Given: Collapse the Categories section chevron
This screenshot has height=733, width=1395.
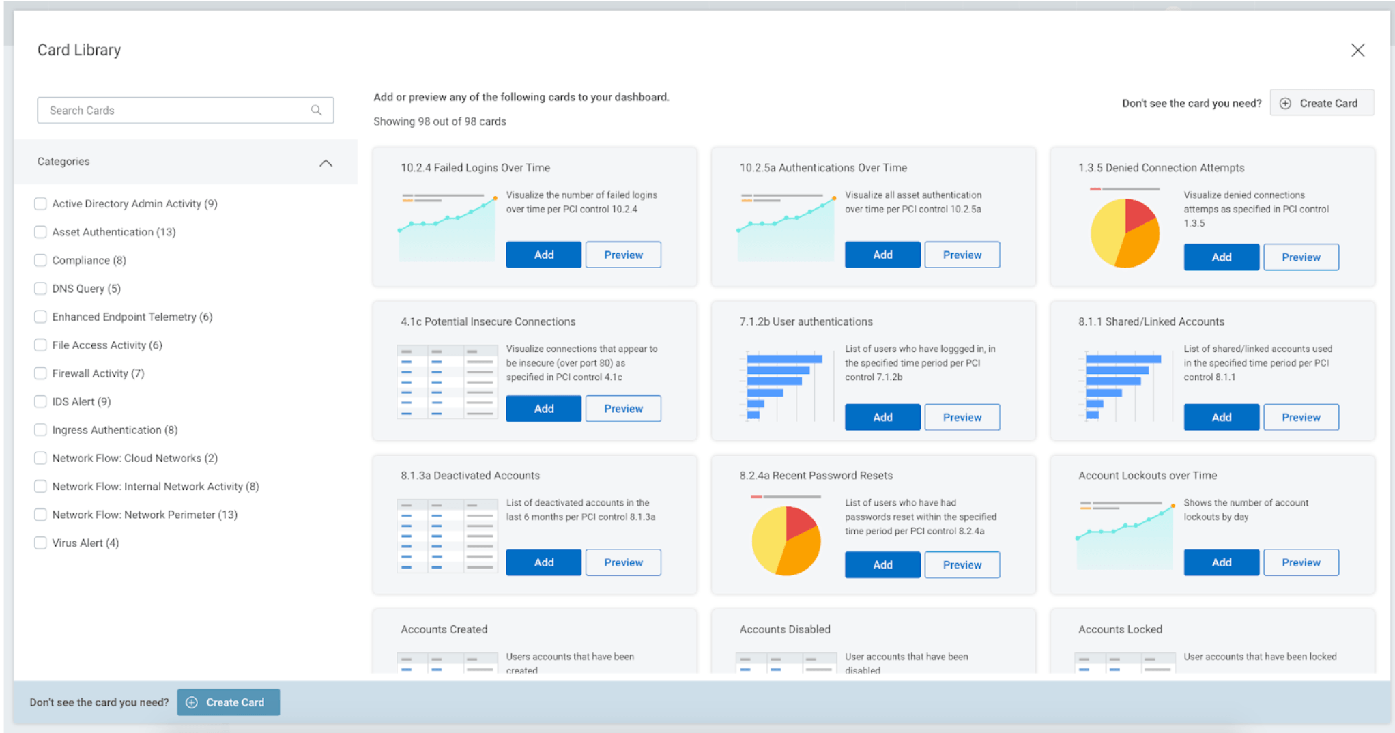Looking at the screenshot, I should [x=326, y=162].
